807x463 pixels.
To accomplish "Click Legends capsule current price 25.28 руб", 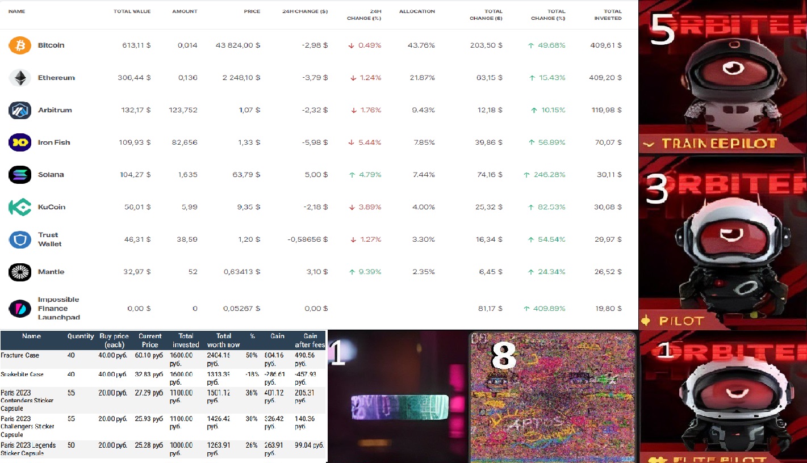I will pyautogui.click(x=148, y=445).
